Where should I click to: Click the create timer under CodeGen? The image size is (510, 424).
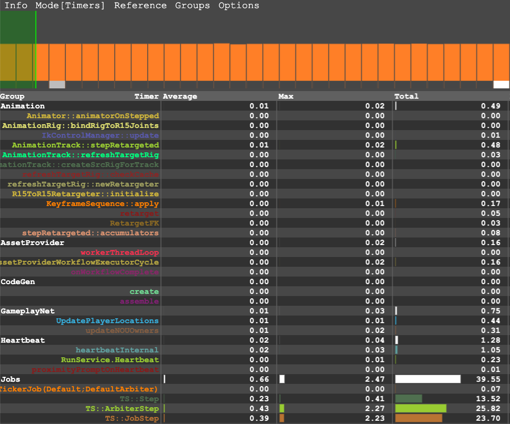(x=144, y=292)
